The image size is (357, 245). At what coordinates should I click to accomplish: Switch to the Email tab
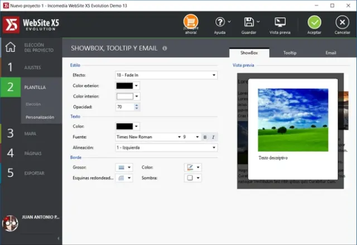330,52
